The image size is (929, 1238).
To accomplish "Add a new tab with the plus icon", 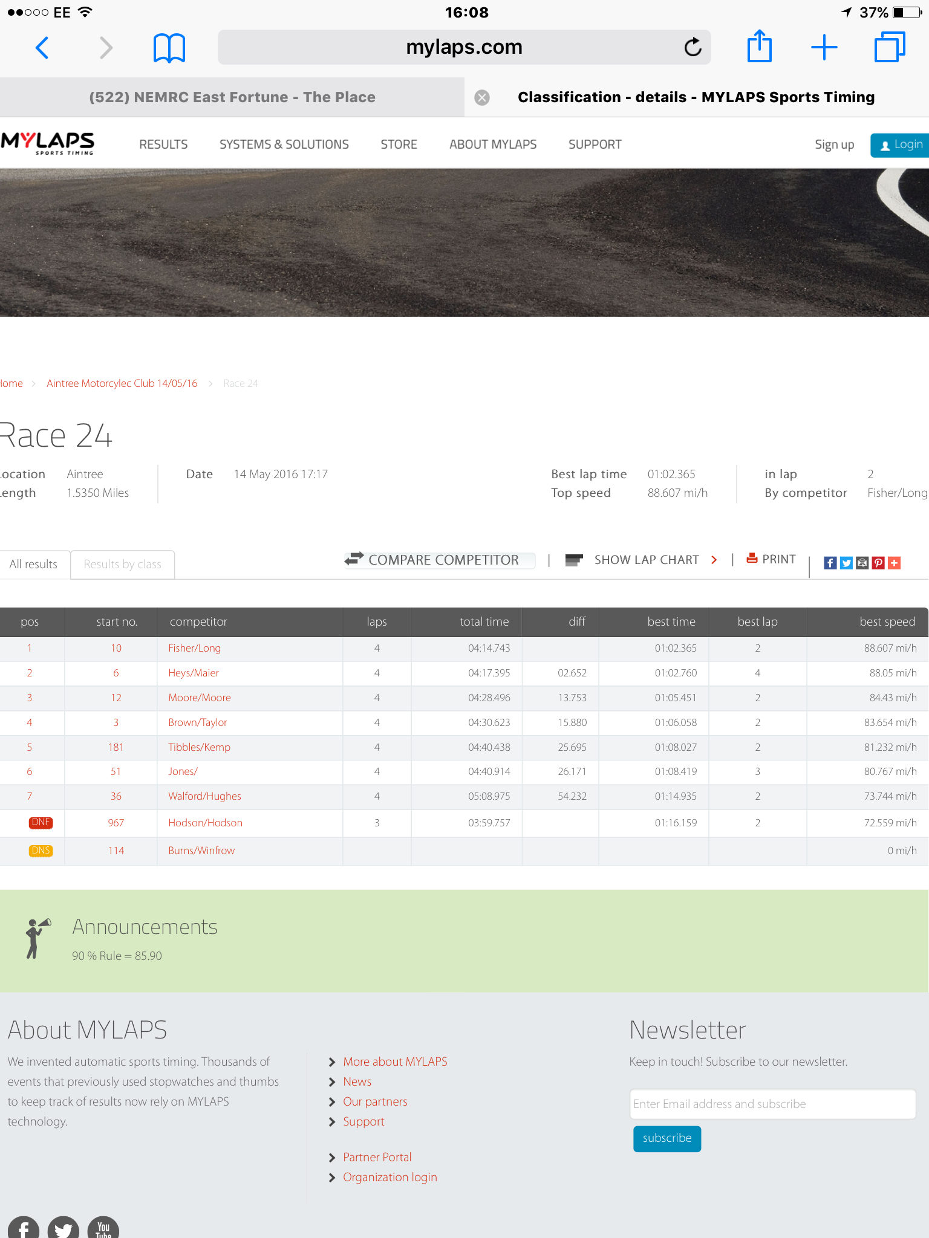I will (824, 47).
